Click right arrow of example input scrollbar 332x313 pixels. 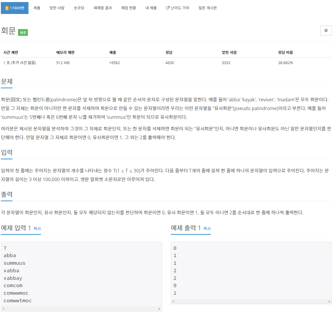[159, 309]
